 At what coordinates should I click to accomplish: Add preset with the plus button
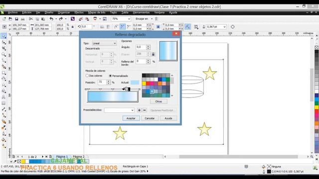(139, 110)
